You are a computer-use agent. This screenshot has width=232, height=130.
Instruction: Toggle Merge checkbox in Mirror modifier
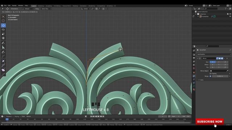(210, 76)
